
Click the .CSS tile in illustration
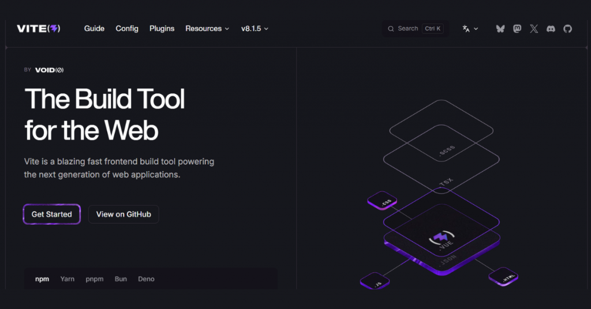(382, 201)
